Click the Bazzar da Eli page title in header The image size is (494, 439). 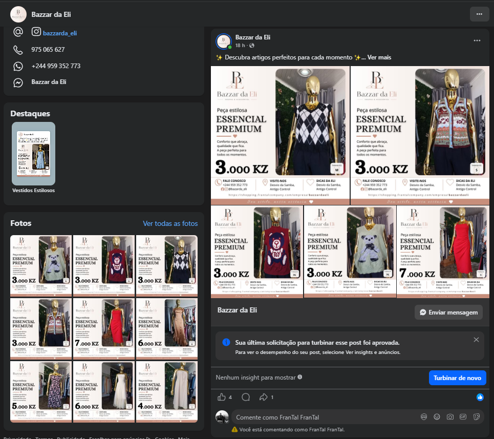51,14
